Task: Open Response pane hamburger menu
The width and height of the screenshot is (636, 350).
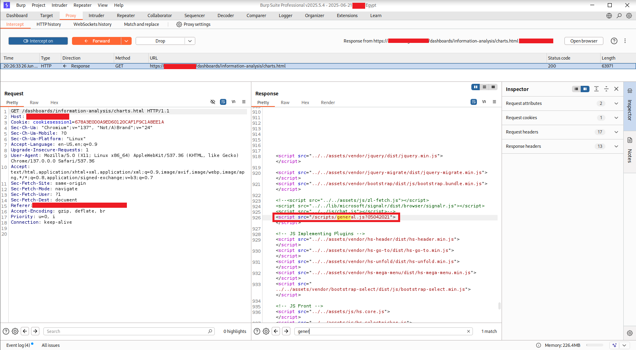Action: [494, 102]
